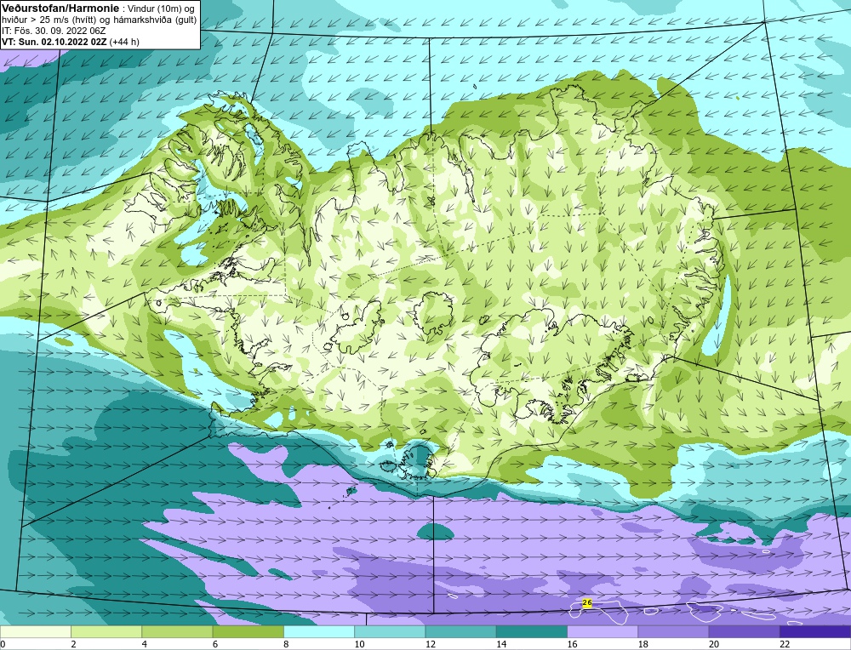Click the '(+44 h)' forecast offset text

tap(124, 42)
